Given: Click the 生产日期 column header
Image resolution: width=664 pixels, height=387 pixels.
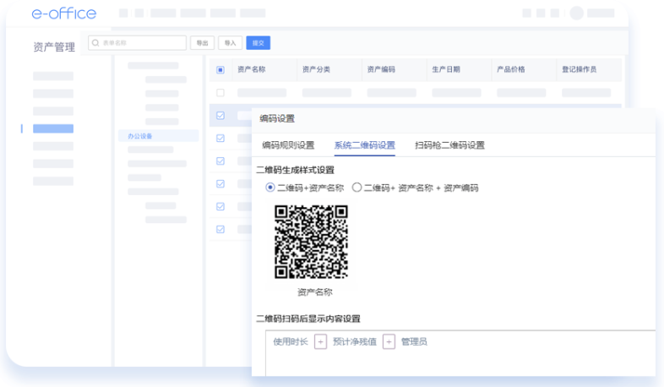Looking at the screenshot, I should click(x=446, y=69).
